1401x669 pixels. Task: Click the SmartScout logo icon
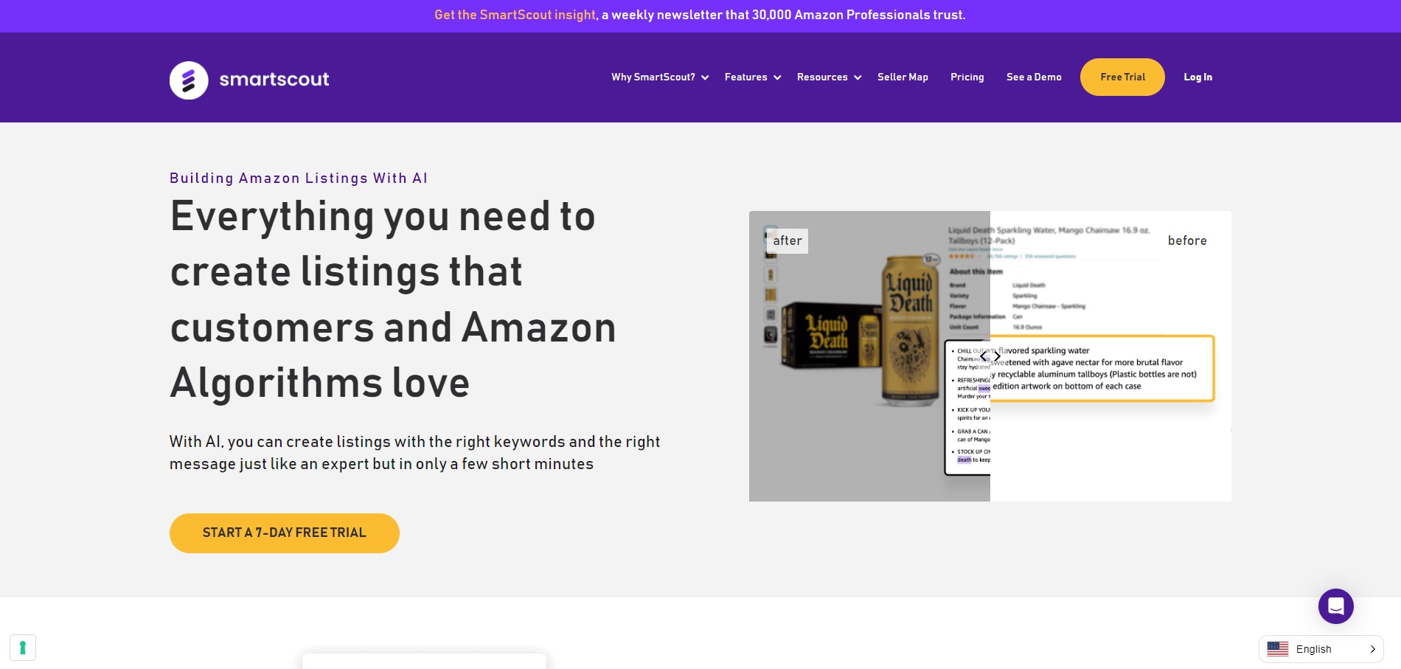pyautogui.click(x=189, y=80)
